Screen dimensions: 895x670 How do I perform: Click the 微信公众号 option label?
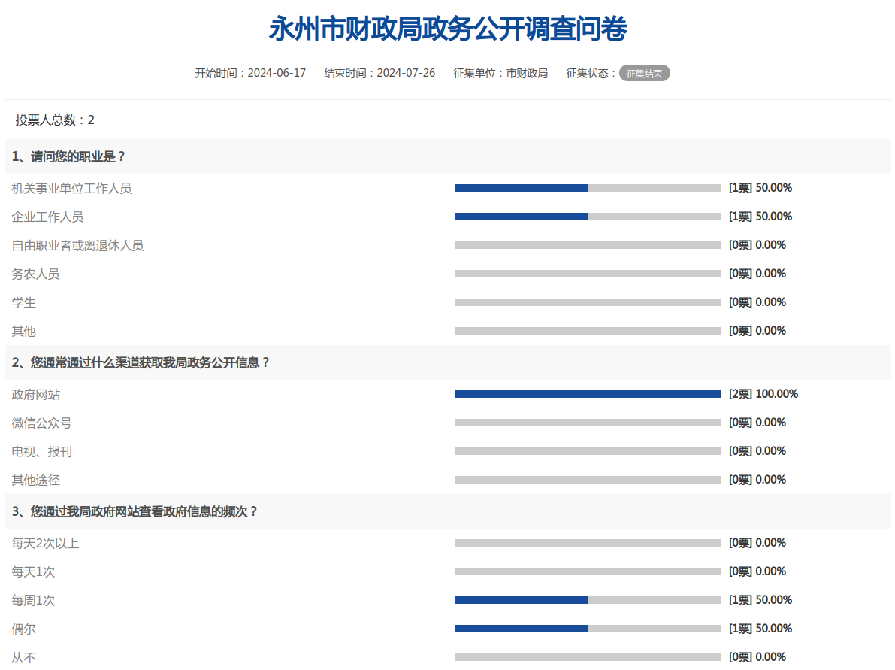(x=41, y=423)
